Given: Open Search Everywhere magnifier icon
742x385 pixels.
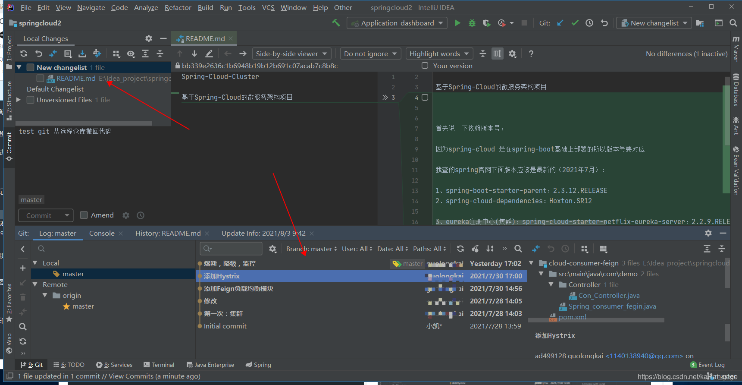Looking at the screenshot, I should pos(733,23).
